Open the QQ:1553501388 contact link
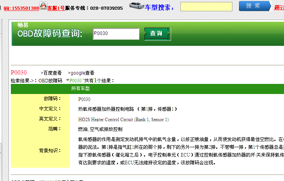 coord(21,8)
